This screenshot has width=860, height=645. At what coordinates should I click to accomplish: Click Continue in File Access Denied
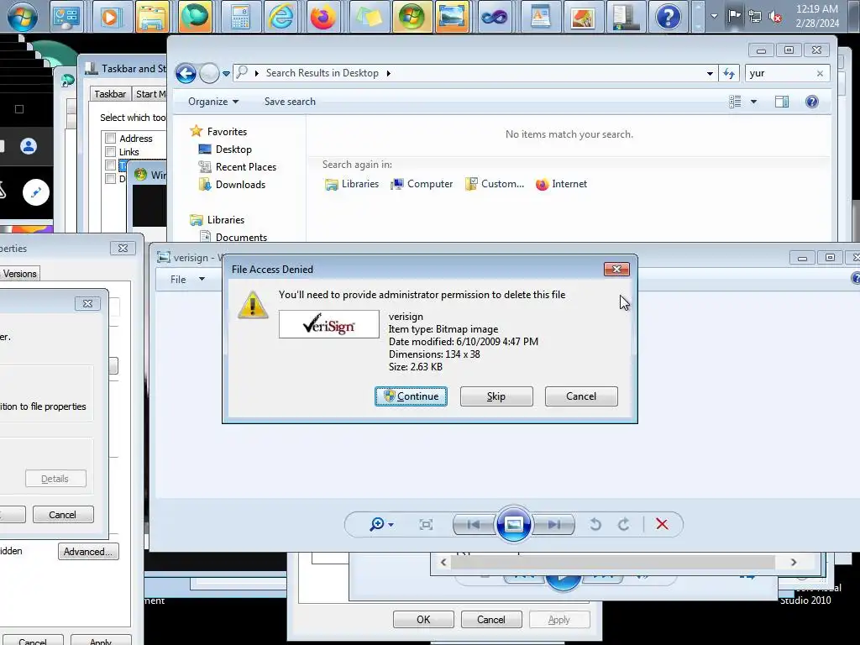click(x=411, y=396)
